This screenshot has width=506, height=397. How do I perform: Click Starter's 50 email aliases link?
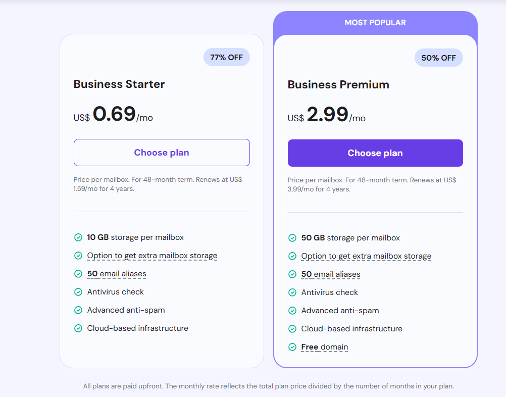tap(117, 274)
